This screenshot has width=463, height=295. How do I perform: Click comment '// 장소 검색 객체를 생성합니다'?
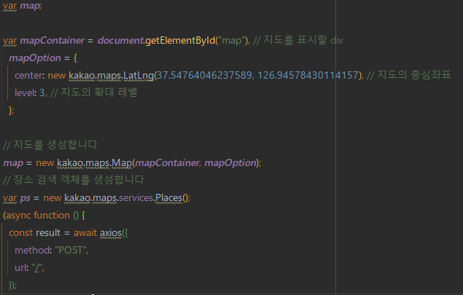(x=74, y=180)
